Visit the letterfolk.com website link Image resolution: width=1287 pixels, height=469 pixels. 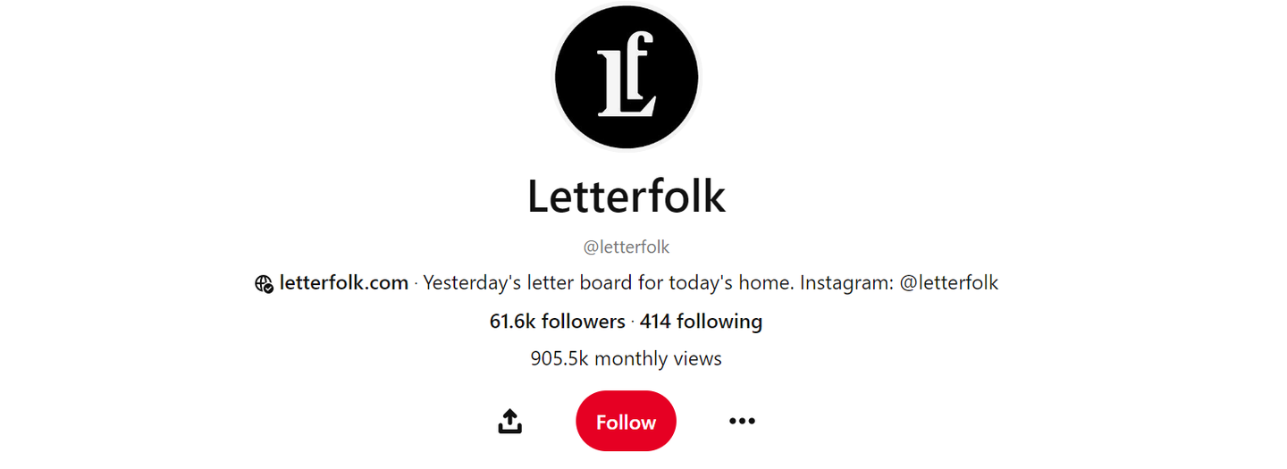(x=344, y=283)
